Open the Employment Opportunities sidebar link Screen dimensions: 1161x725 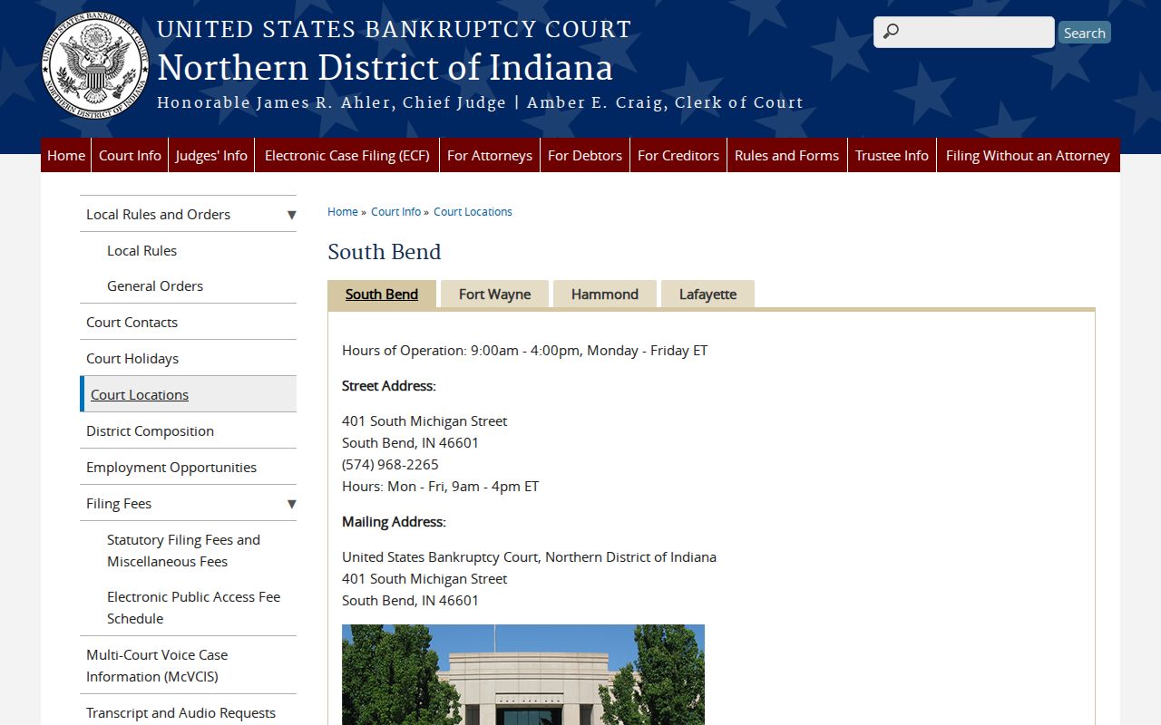171,468
